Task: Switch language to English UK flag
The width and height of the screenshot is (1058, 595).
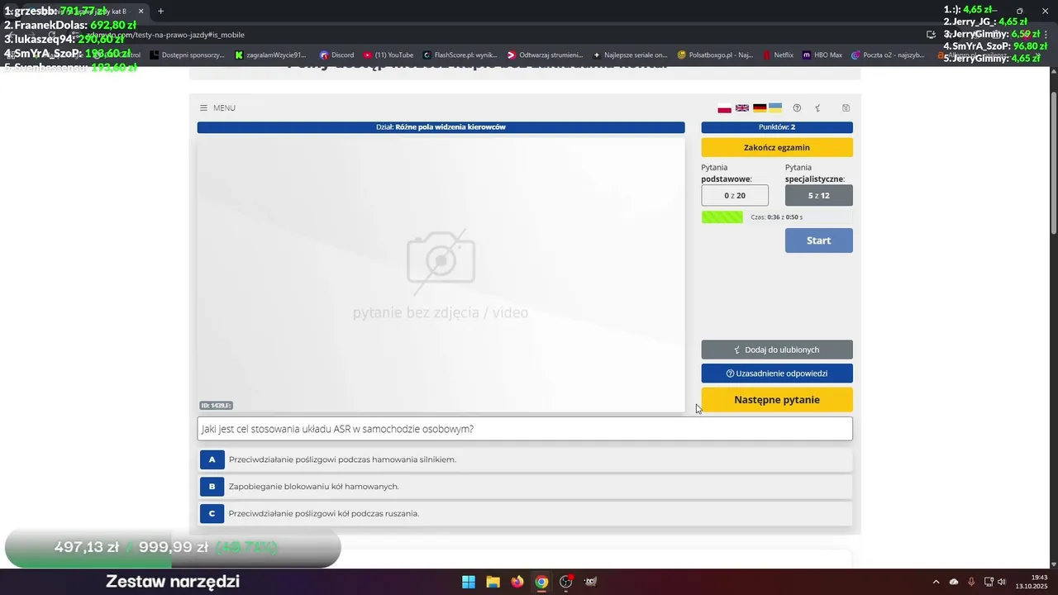Action: pyautogui.click(x=742, y=108)
